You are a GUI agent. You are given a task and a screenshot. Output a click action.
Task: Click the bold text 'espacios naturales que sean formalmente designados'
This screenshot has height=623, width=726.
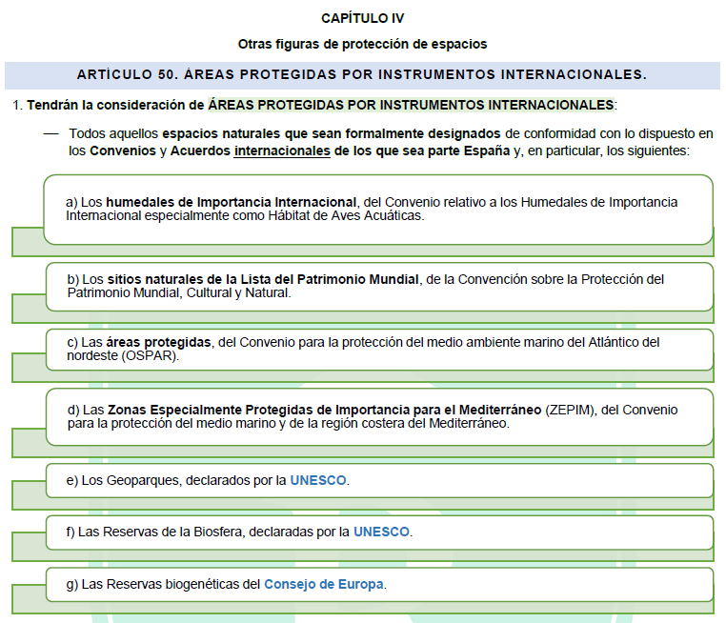(331, 134)
